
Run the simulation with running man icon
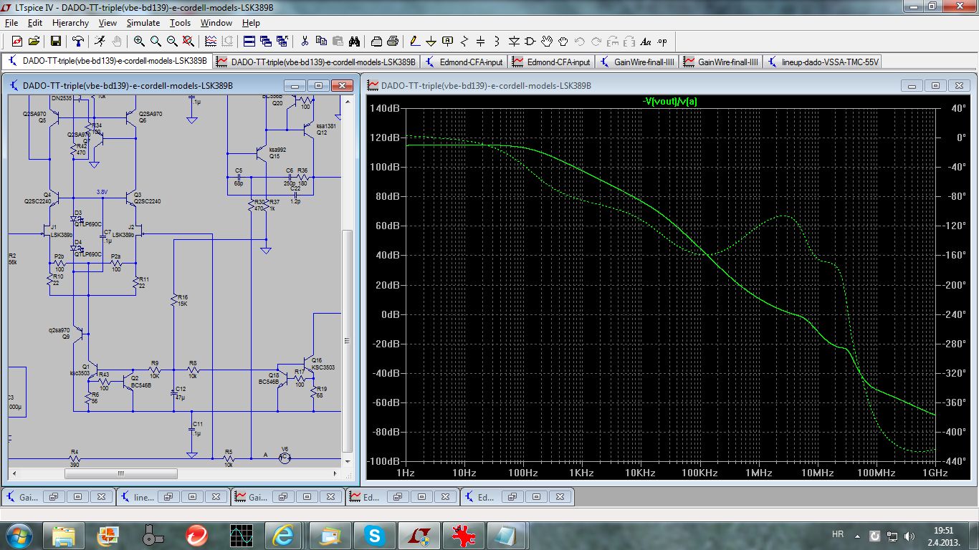(99, 42)
